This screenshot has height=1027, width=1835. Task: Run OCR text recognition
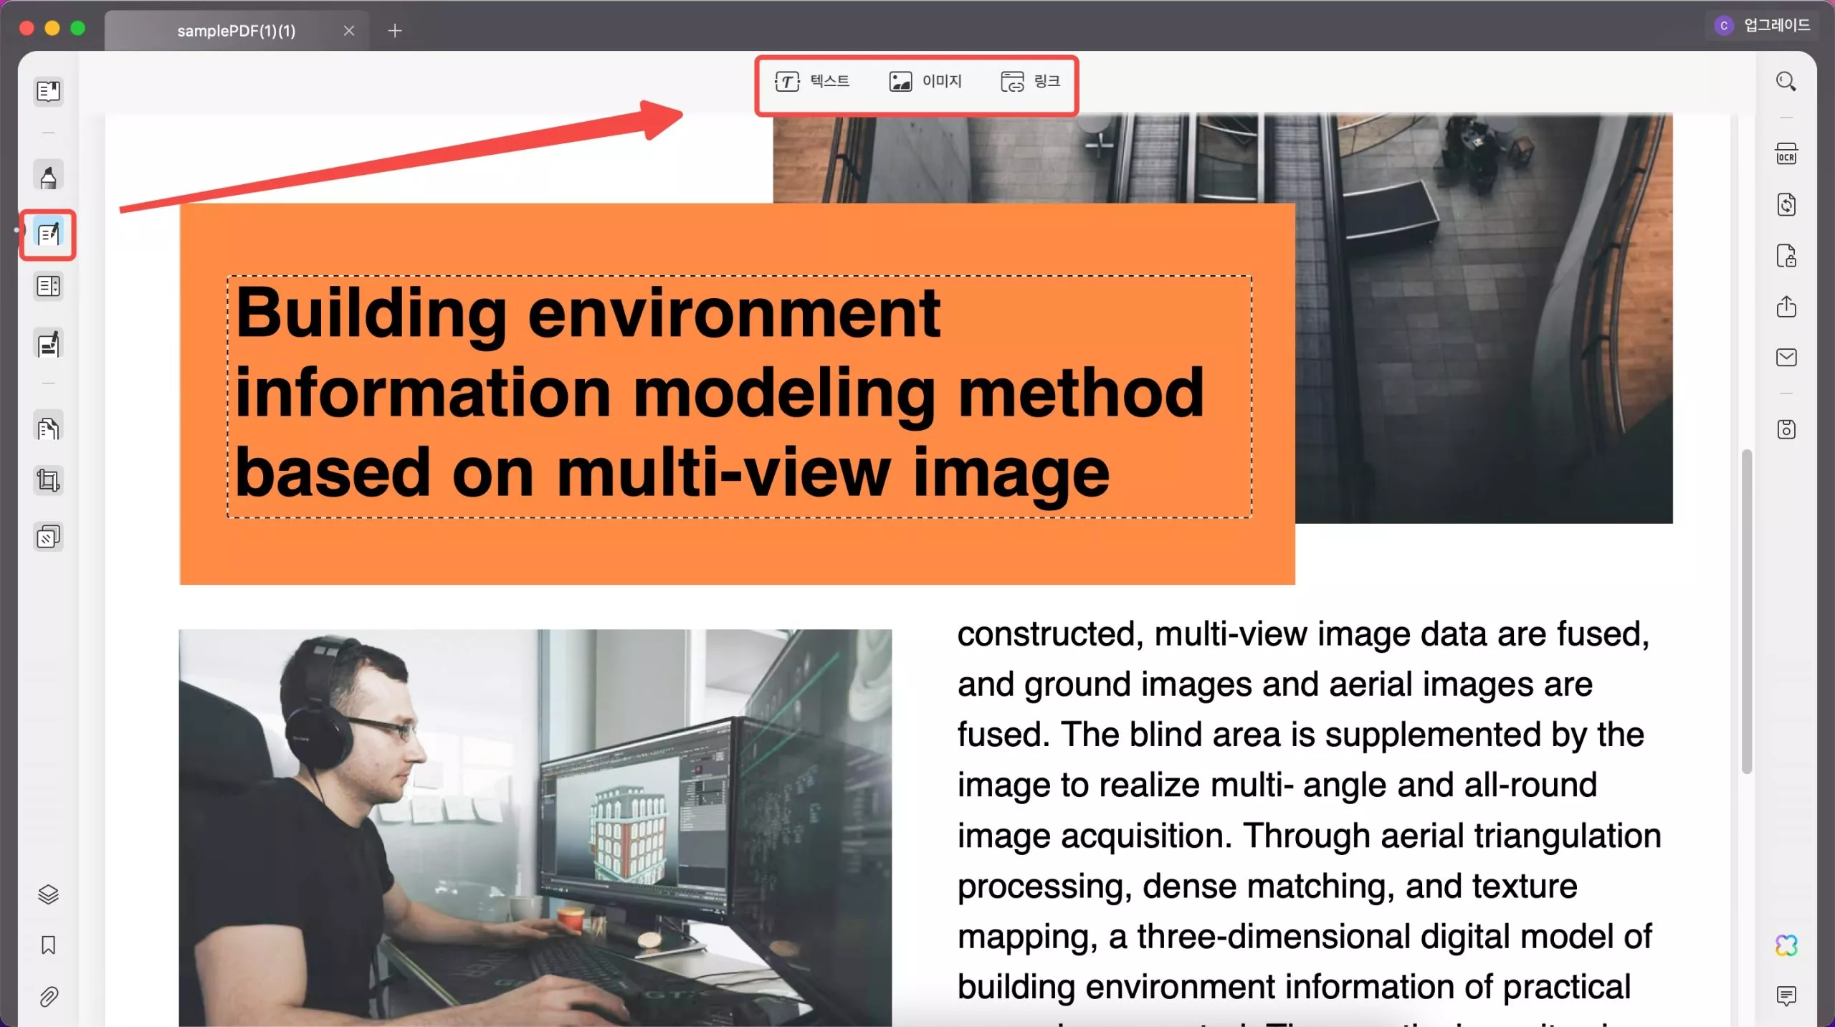tap(1786, 153)
